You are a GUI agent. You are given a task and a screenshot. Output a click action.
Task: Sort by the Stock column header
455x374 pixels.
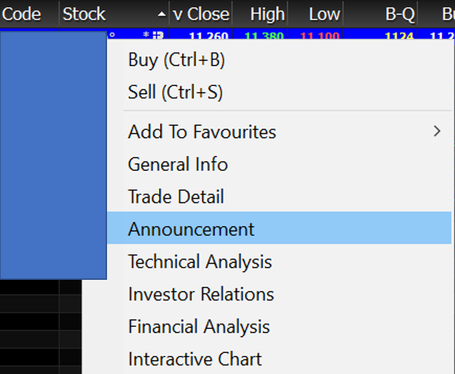84,14
